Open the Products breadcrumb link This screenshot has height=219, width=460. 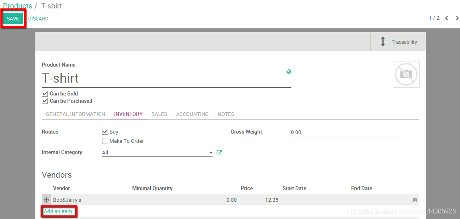[x=18, y=6]
